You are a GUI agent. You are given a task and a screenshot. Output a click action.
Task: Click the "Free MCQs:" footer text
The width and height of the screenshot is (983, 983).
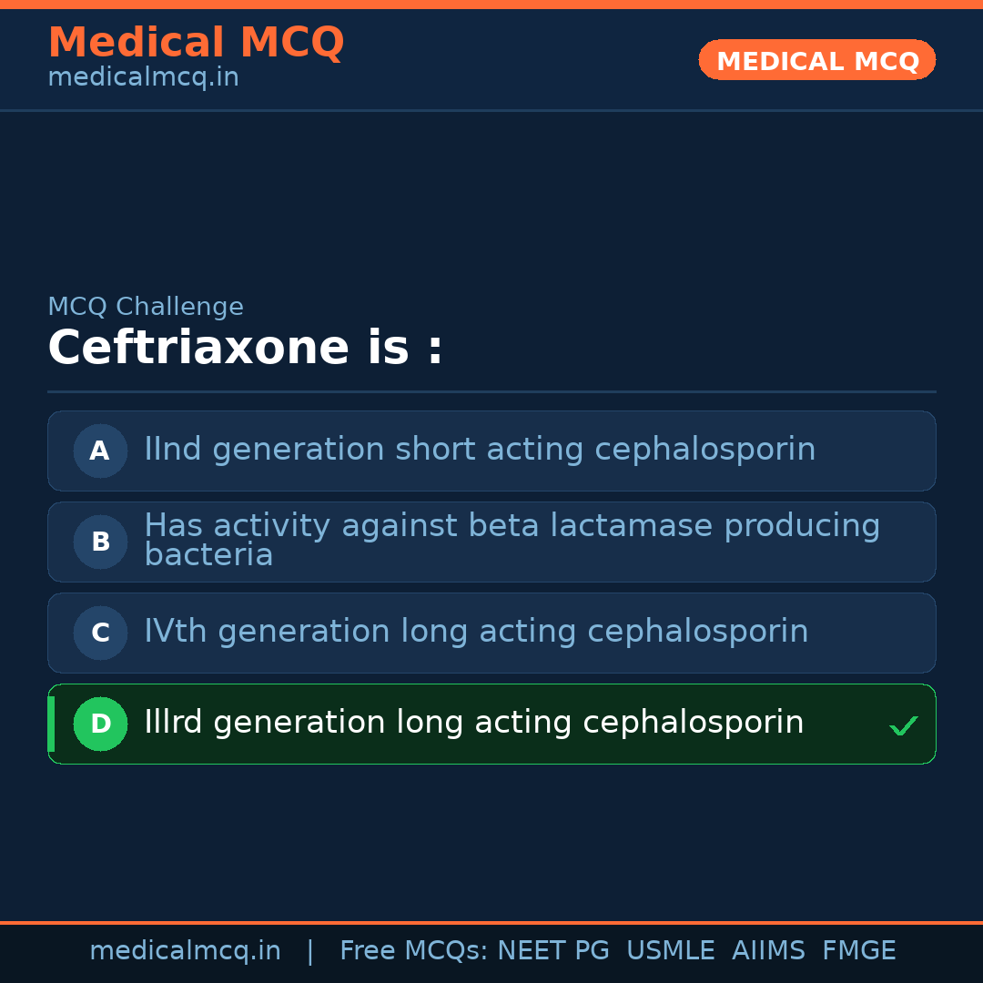pos(413,951)
